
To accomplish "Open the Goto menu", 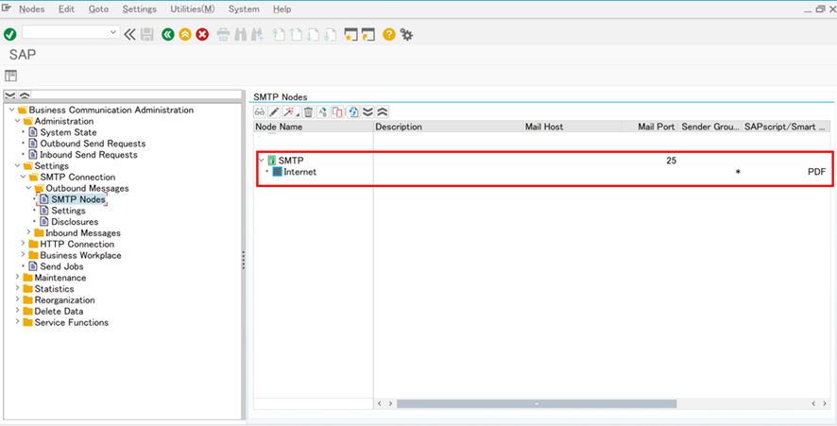I will point(98,9).
